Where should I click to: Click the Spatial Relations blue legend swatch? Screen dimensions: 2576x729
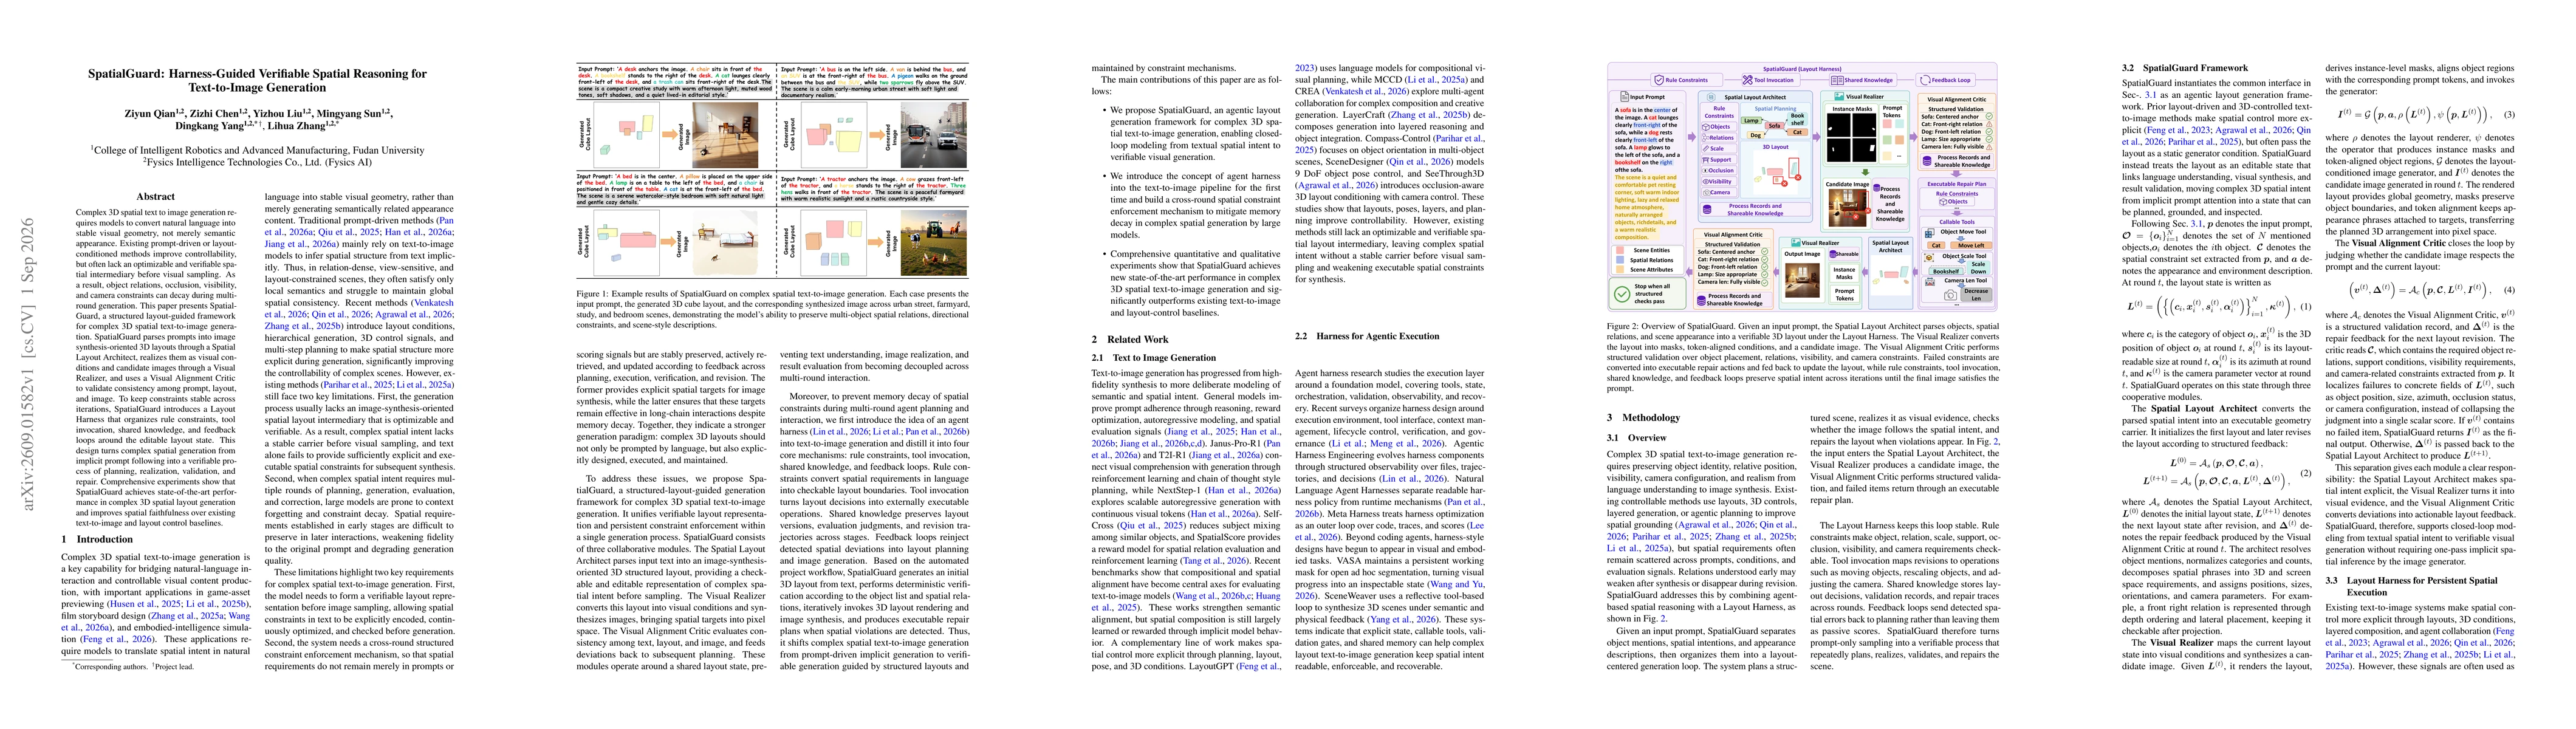tap(1620, 260)
